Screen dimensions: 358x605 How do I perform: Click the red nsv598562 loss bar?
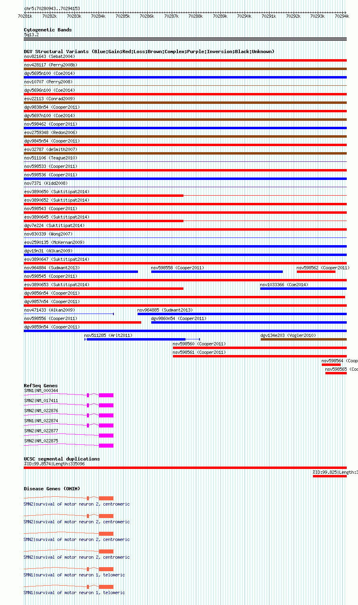coord(316,272)
